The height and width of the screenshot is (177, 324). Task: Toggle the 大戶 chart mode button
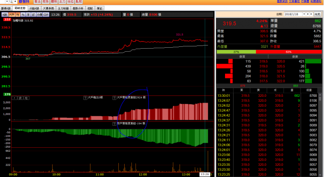[12, 15]
